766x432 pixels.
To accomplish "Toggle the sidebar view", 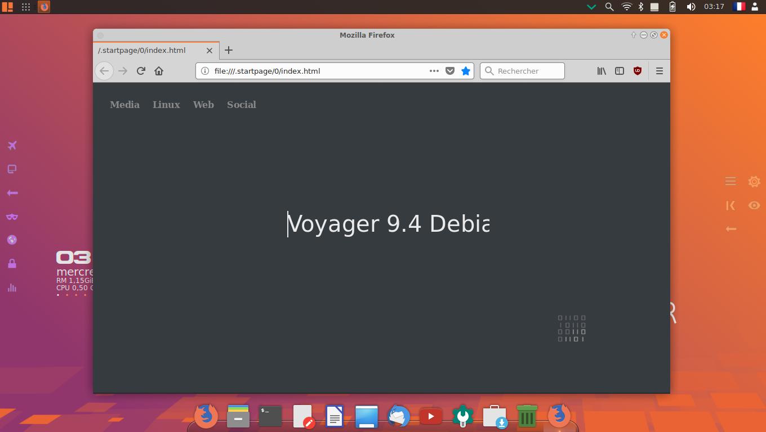I will tap(620, 71).
